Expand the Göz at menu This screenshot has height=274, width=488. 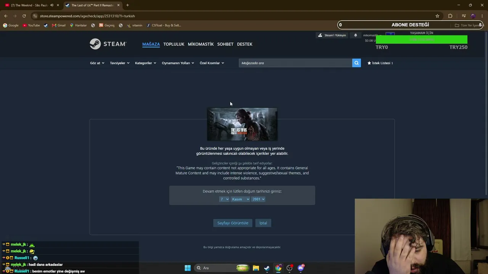tap(97, 63)
